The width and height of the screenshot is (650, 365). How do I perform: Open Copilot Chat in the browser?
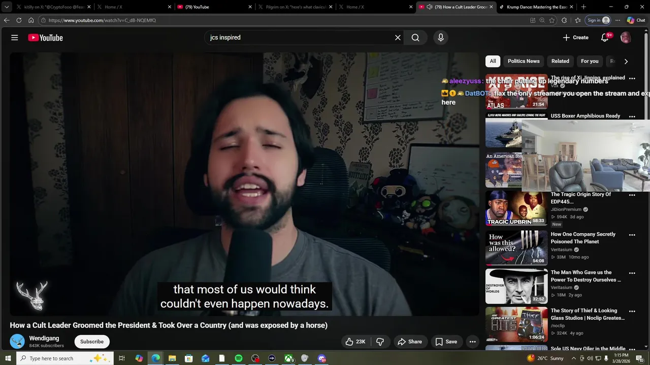[636, 20]
